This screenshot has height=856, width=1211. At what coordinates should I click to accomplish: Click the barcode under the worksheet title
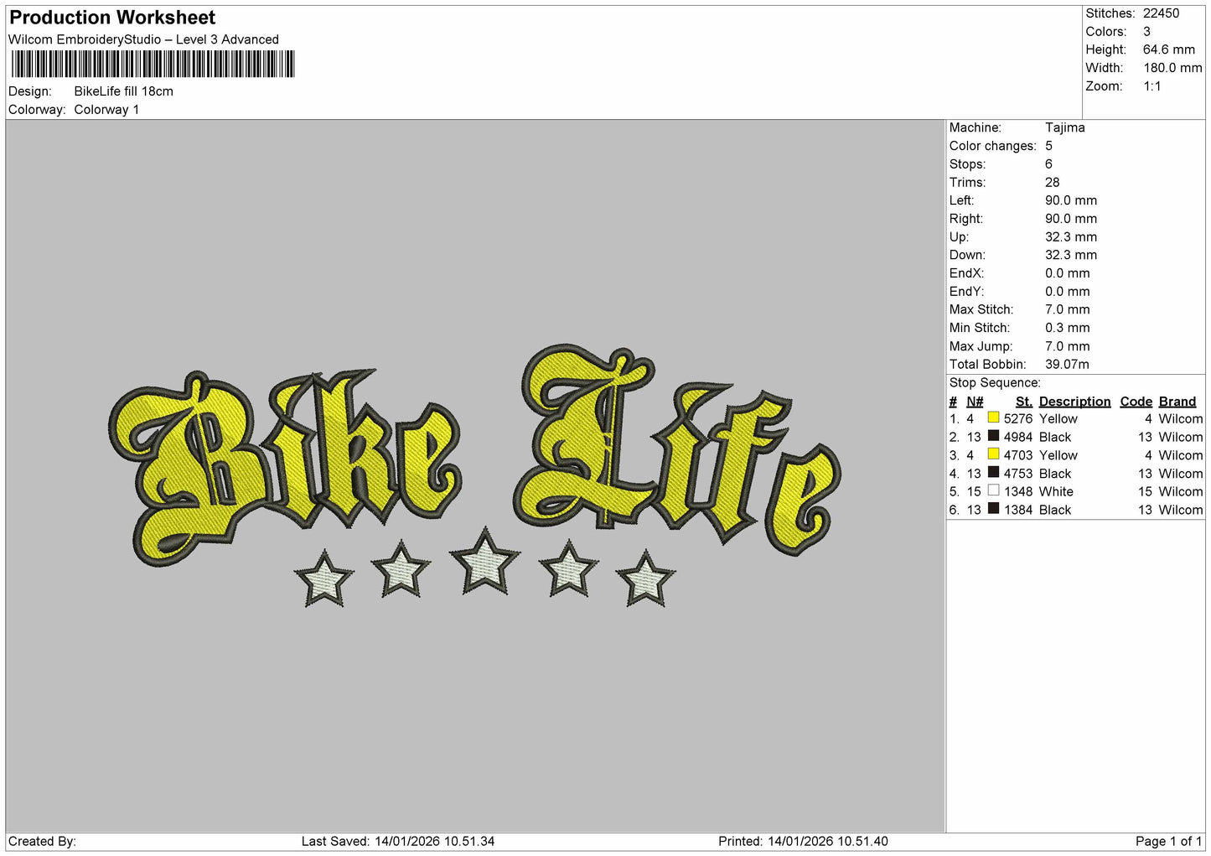coord(153,65)
